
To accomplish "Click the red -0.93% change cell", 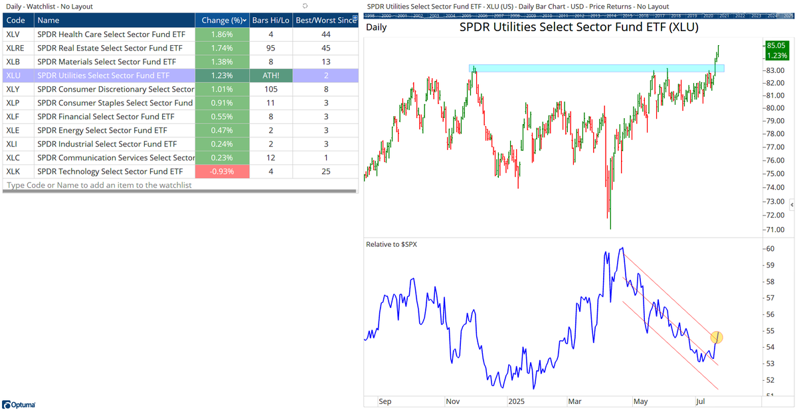I will [222, 171].
